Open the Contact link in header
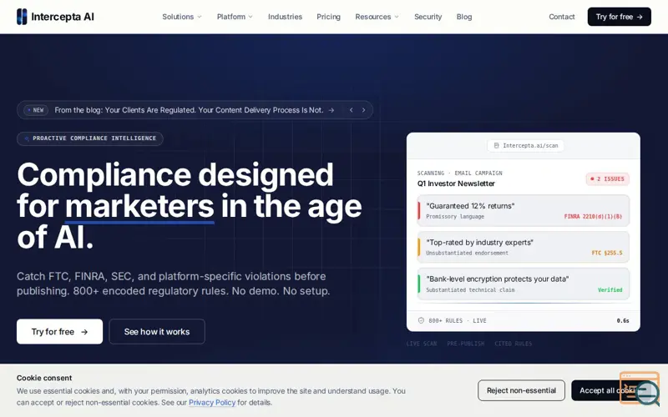 click(561, 17)
